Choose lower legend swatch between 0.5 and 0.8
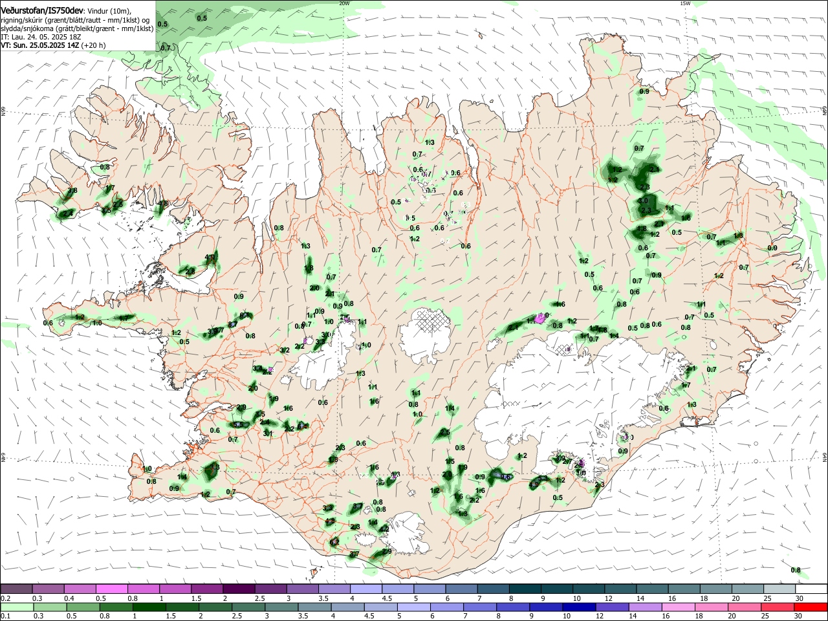Viewport: 828px width, 621px height. point(83,607)
